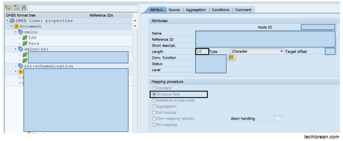The height and width of the screenshot is (141, 343).
Task: Click the tree scroll up arrow
Action: (x=135, y=21)
